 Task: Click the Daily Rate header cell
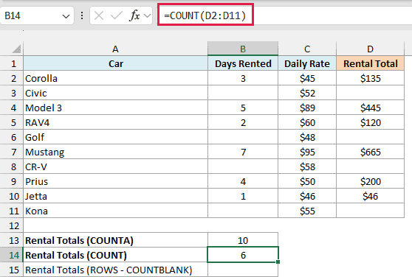(x=307, y=63)
